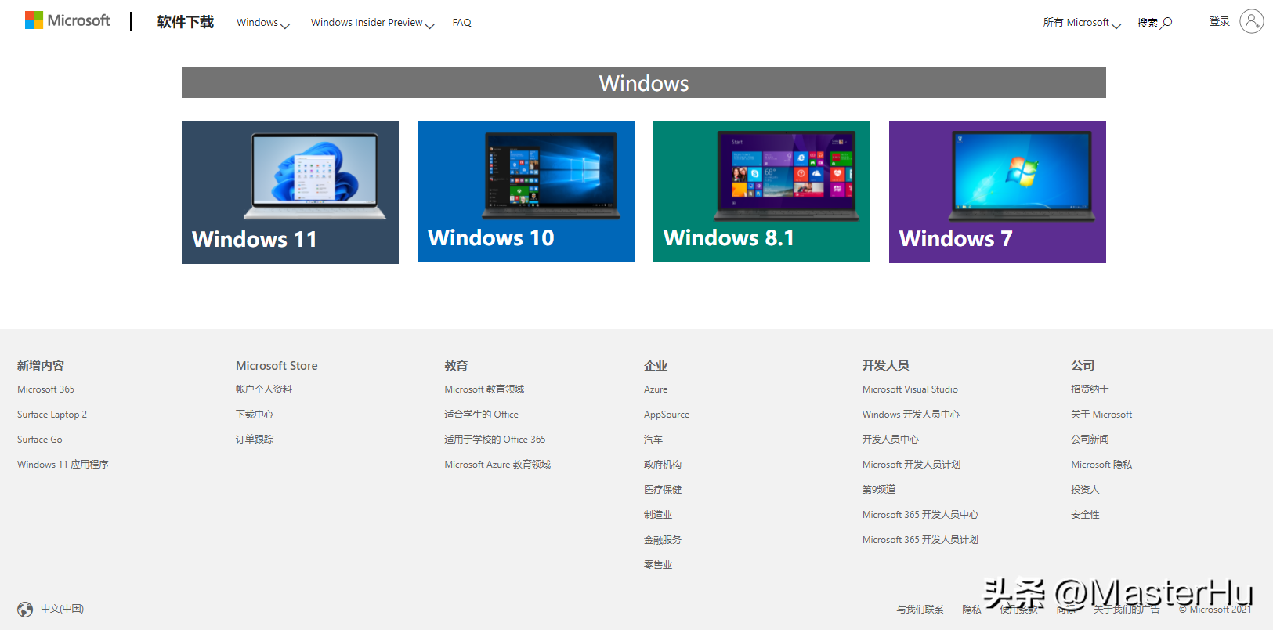Select the Windows 7 tile
Image resolution: width=1273 pixels, height=630 pixels.
pyautogui.click(x=997, y=192)
